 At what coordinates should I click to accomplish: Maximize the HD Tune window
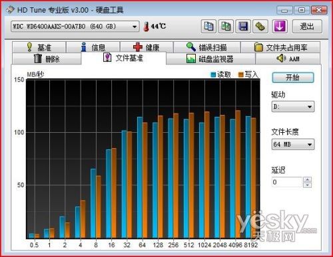pos(302,10)
